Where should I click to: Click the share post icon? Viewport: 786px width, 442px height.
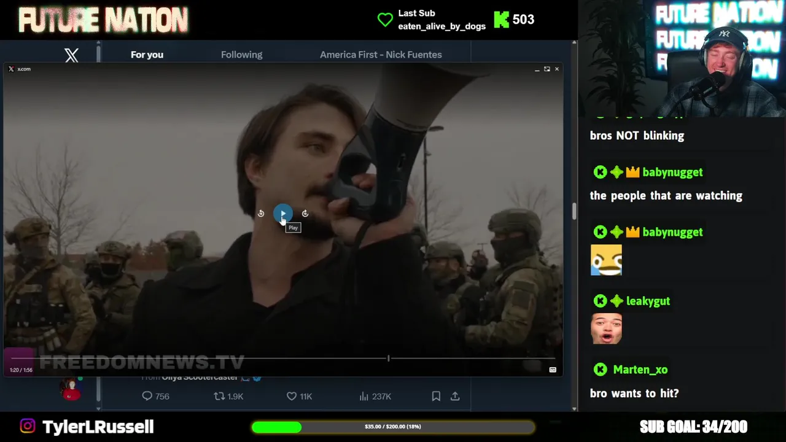tap(455, 396)
